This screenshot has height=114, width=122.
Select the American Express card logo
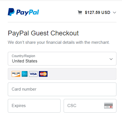point(24,74)
